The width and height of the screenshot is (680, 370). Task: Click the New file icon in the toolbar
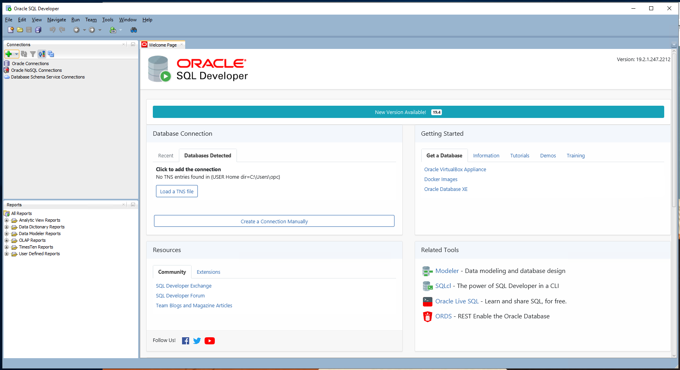[11, 30]
